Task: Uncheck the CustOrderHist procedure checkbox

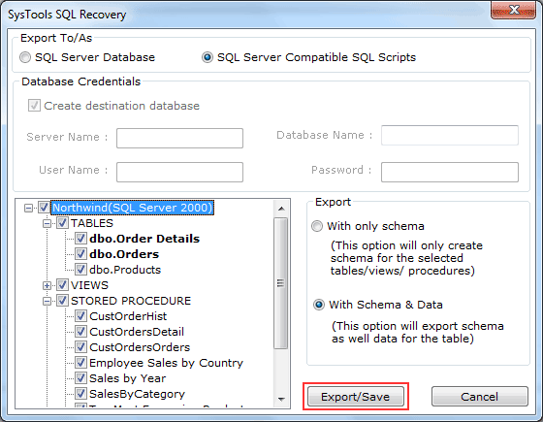Action: (x=80, y=316)
